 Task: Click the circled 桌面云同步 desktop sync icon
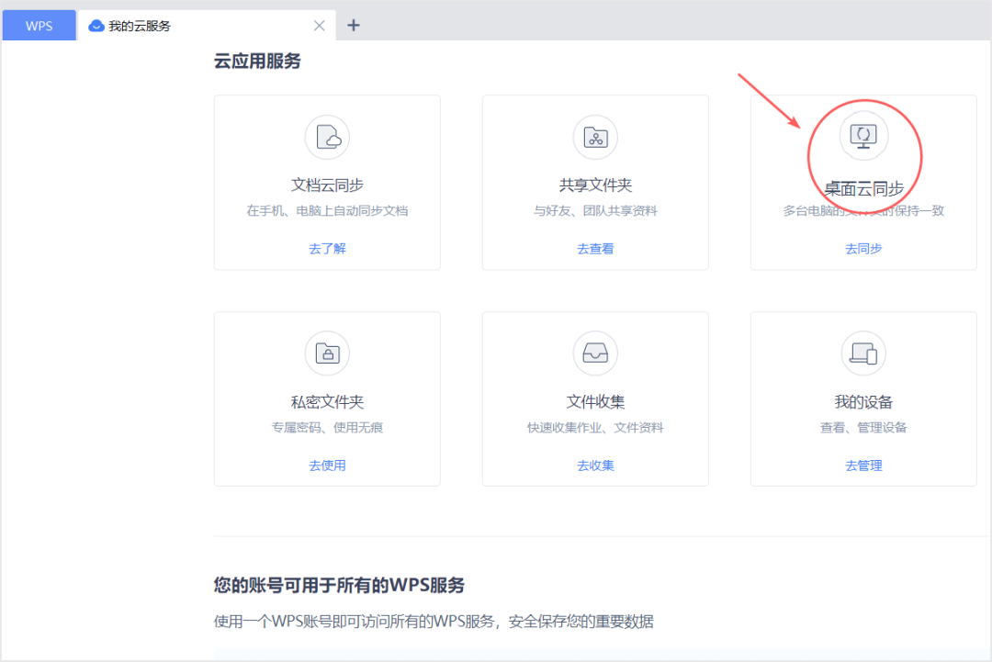click(863, 136)
